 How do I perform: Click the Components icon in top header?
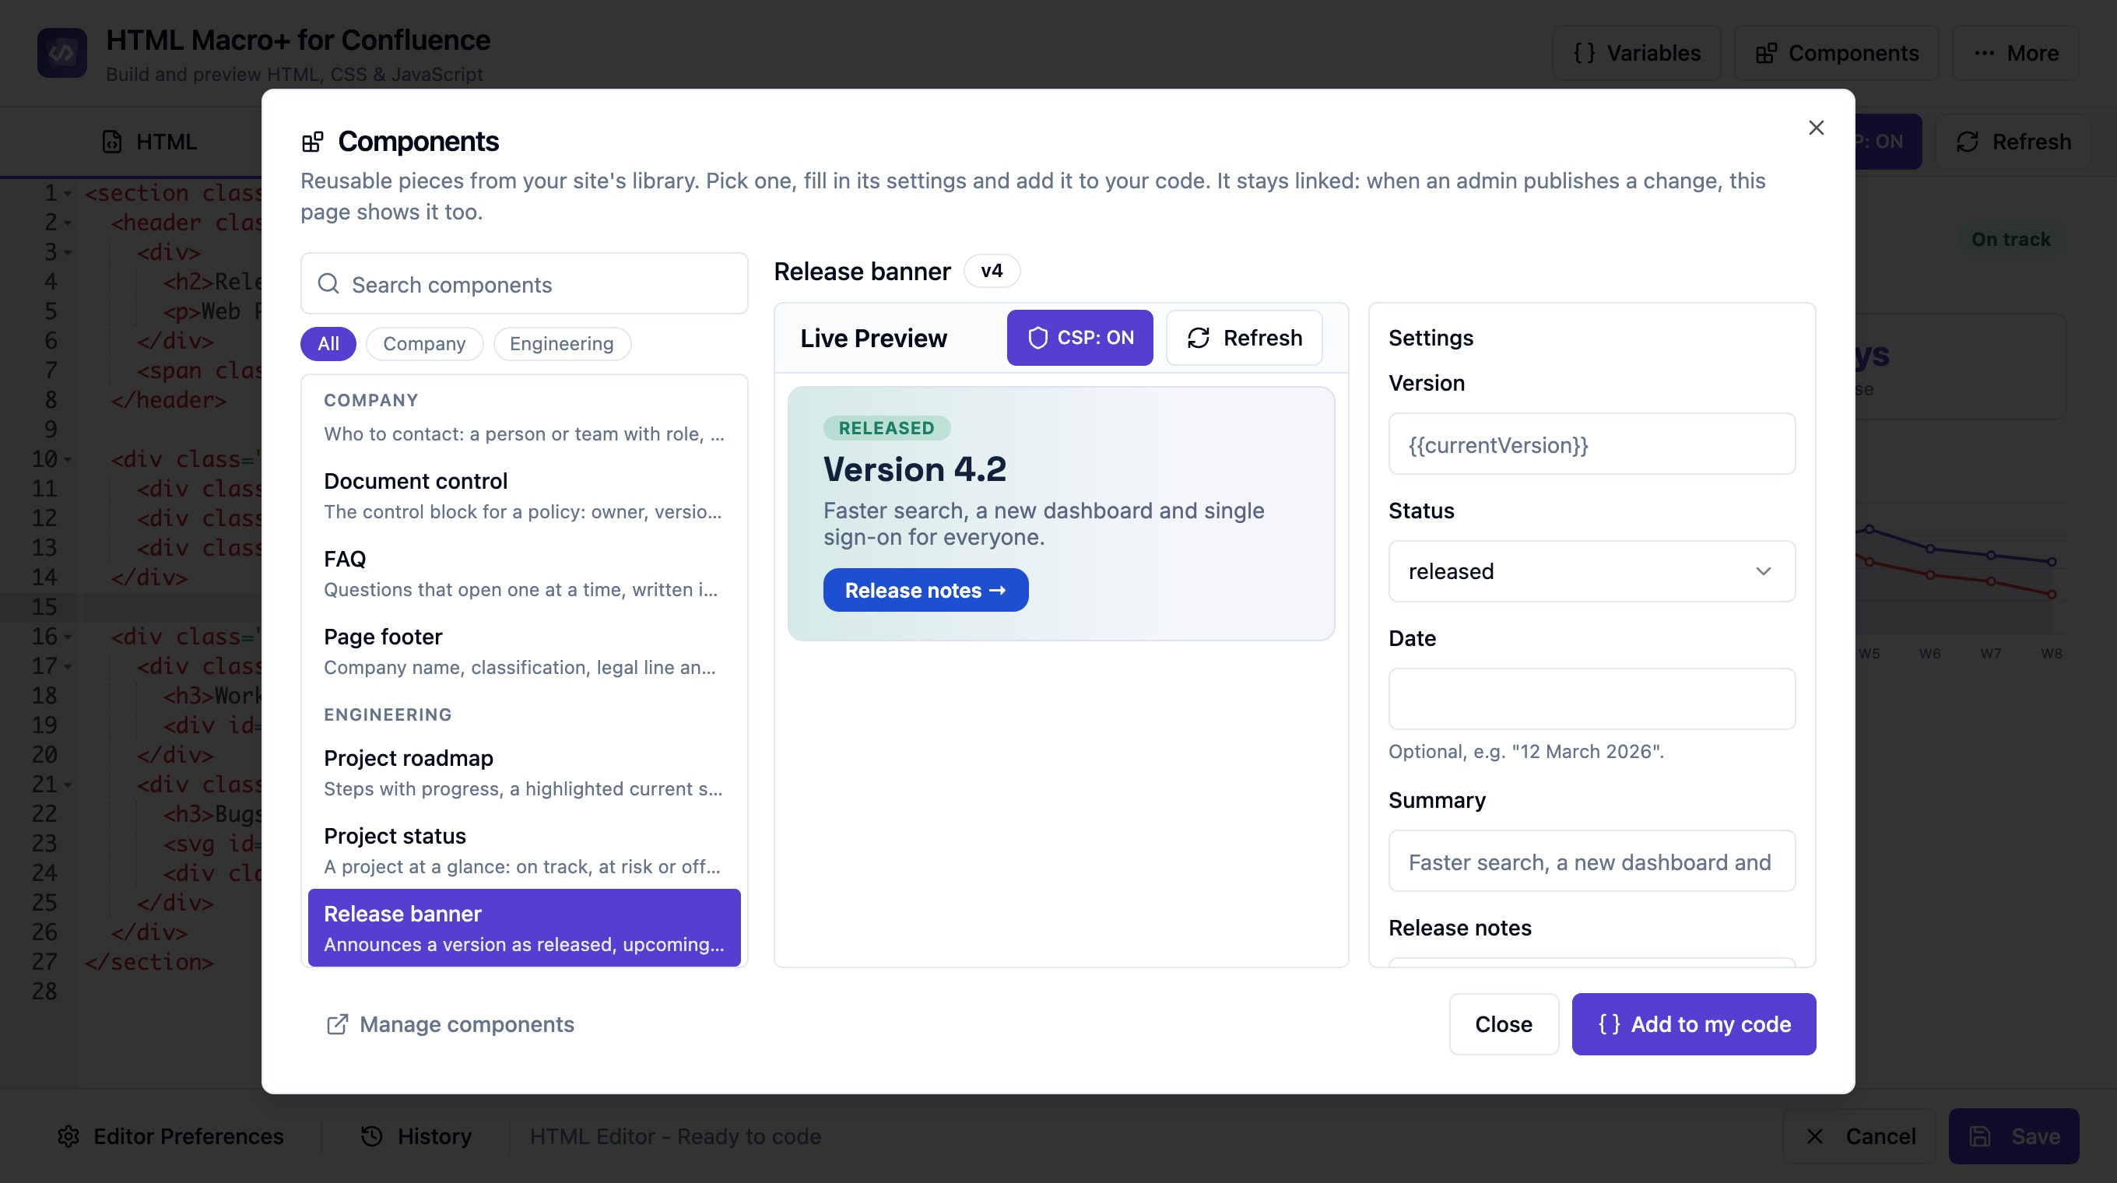[1765, 53]
